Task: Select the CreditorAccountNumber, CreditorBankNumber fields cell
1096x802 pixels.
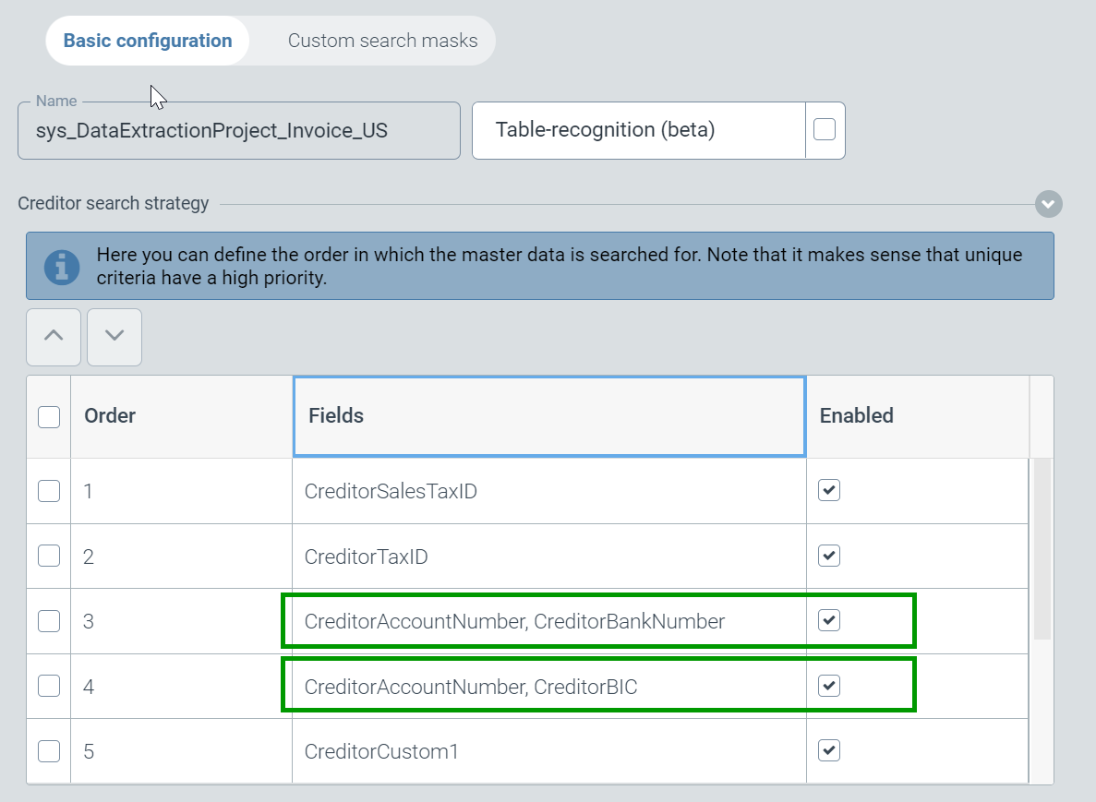Action: click(x=514, y=621)
